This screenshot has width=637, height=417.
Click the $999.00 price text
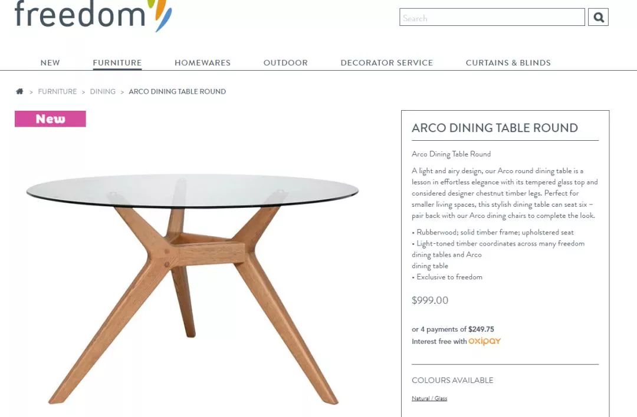[x=430, y=300]
